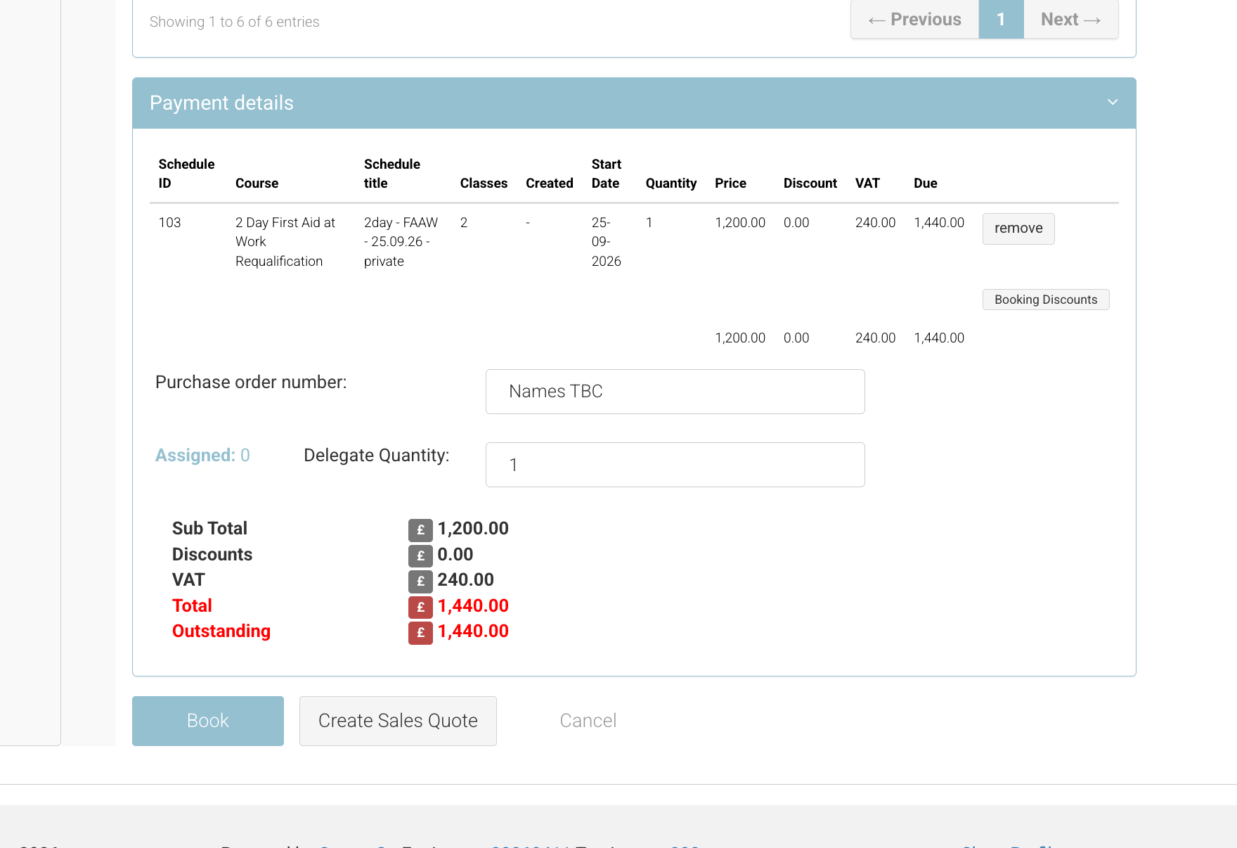Click the Book button
The width and height of the screenshot is (1237, 848).
[x=207, y=720]
